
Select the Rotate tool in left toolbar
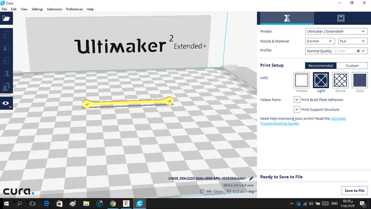pos(6,61)
